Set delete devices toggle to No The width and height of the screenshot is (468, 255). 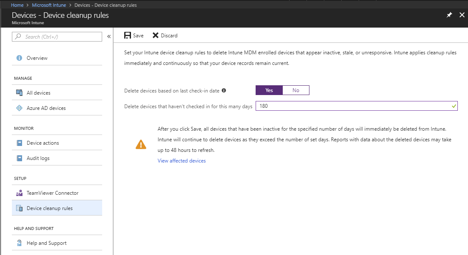coord(295,90)
